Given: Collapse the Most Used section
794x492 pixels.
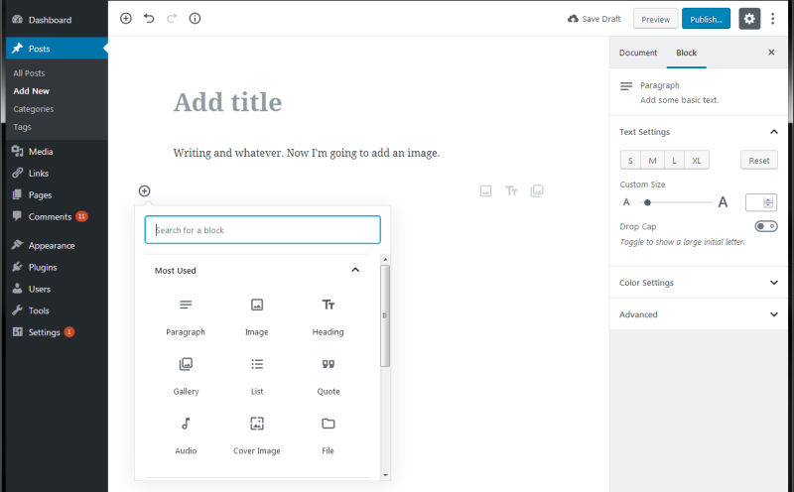Looking at the screenshot, I should tap(257, 270).
